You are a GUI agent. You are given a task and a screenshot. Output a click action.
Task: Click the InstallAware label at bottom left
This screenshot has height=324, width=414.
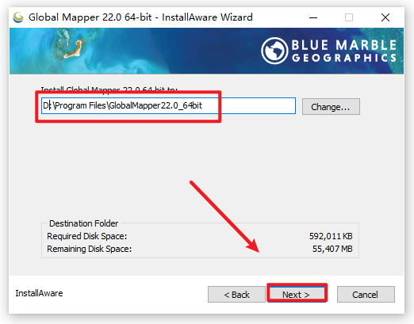39,293
